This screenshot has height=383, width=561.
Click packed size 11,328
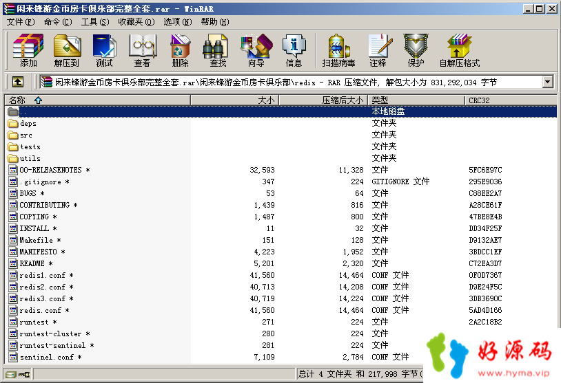(351, 170)
